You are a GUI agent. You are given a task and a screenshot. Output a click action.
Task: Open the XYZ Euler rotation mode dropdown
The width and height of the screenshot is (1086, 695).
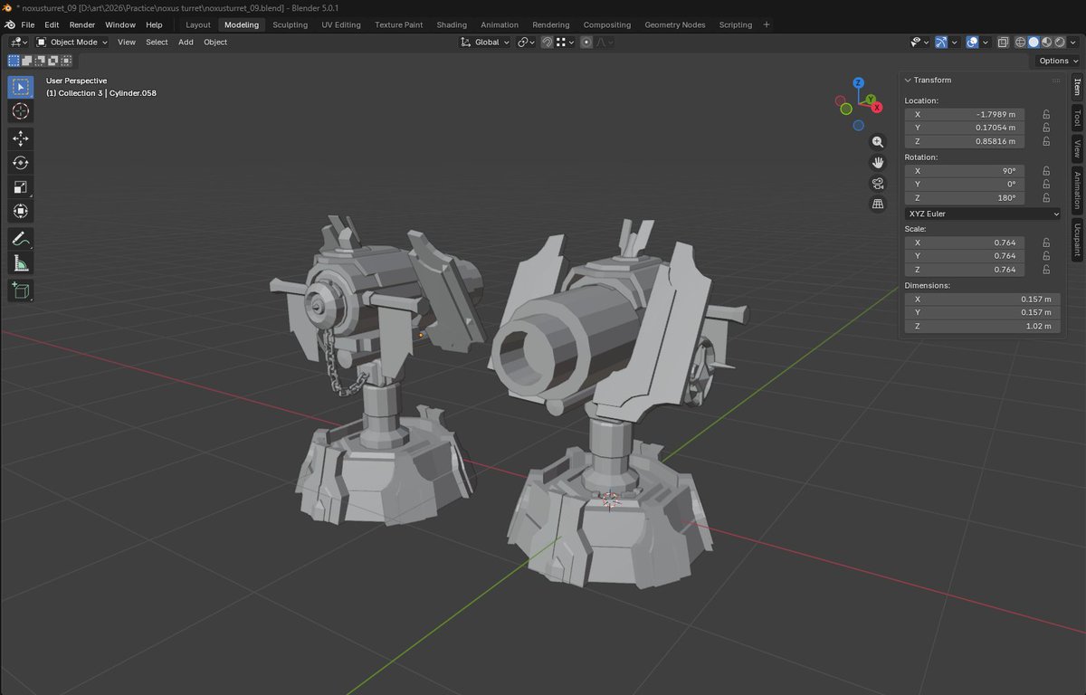[982, 214]
